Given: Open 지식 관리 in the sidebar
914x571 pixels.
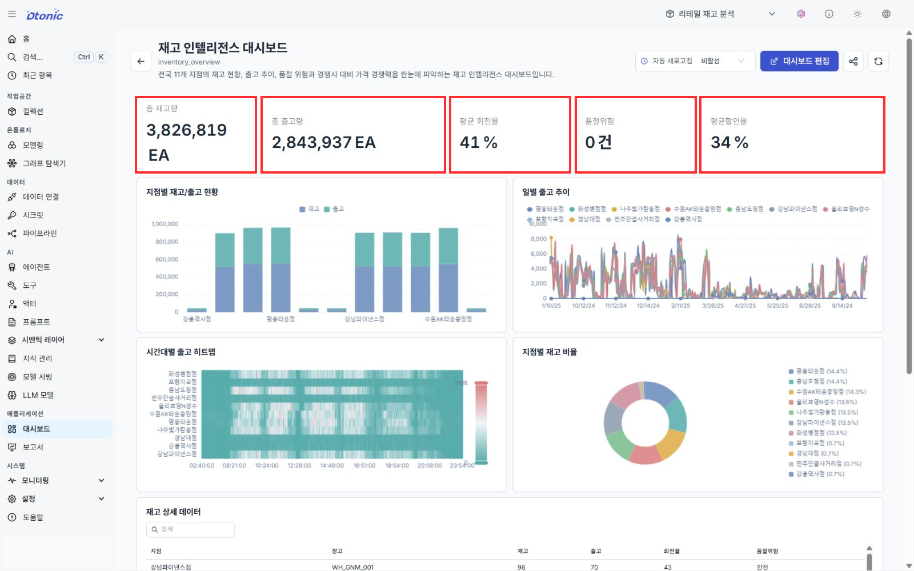Looking at the screenshot, I should pos(56,359).
